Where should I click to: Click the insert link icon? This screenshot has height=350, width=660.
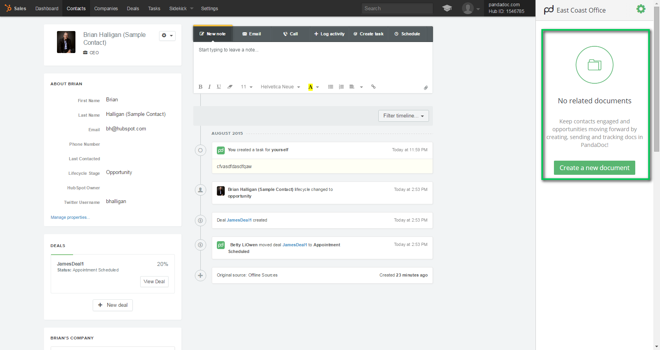click(373, 87)
